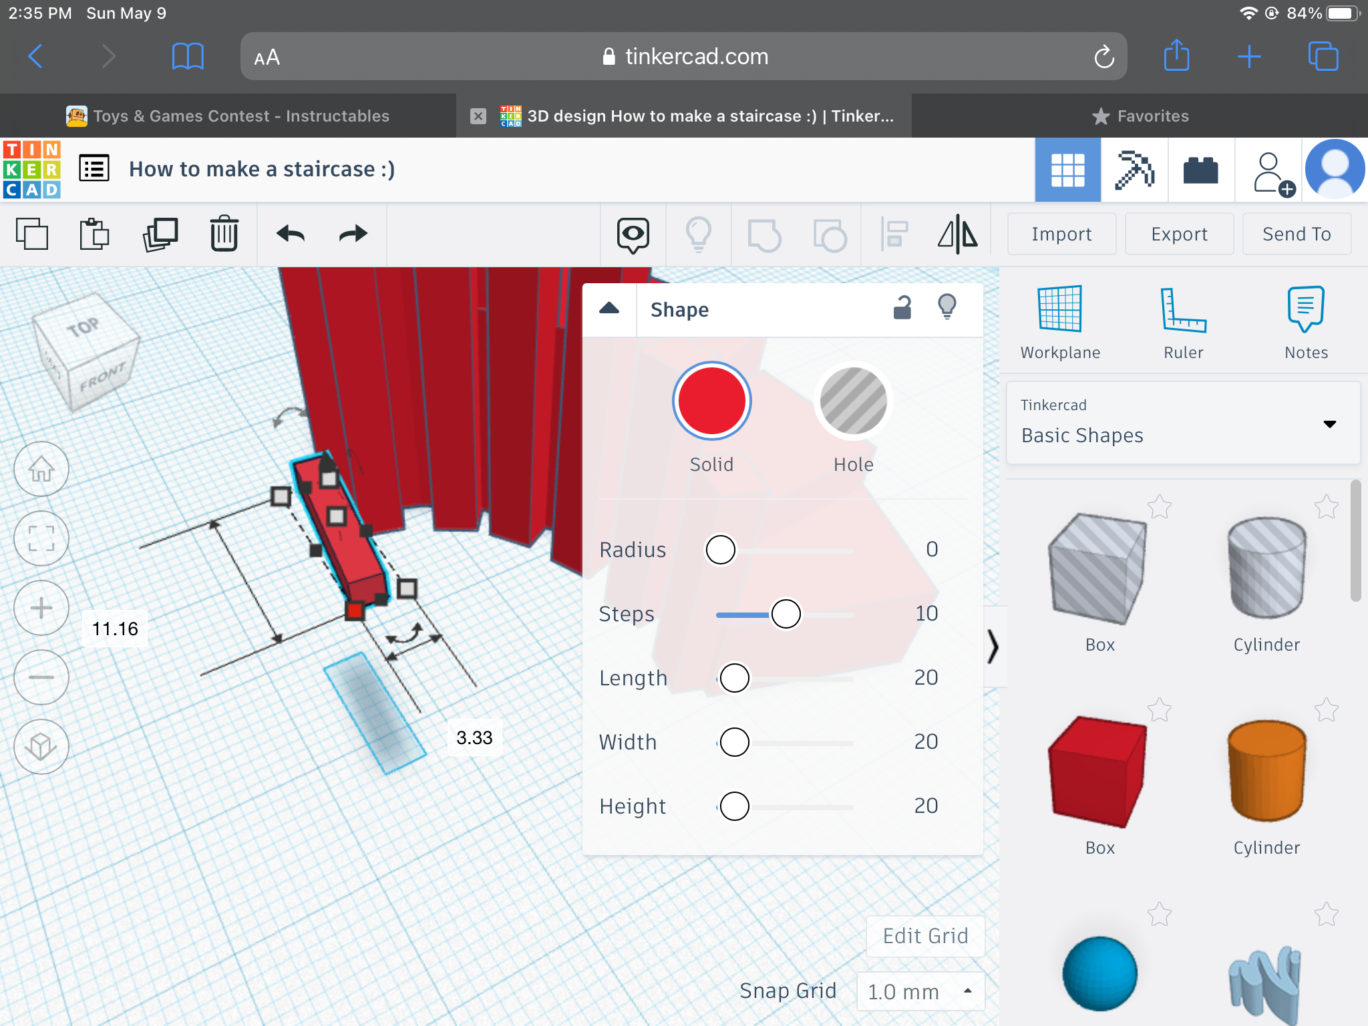Open Blocks mode pickaxe icon
This screenshot has height=1026, width=1368.
coord(1134,170)
